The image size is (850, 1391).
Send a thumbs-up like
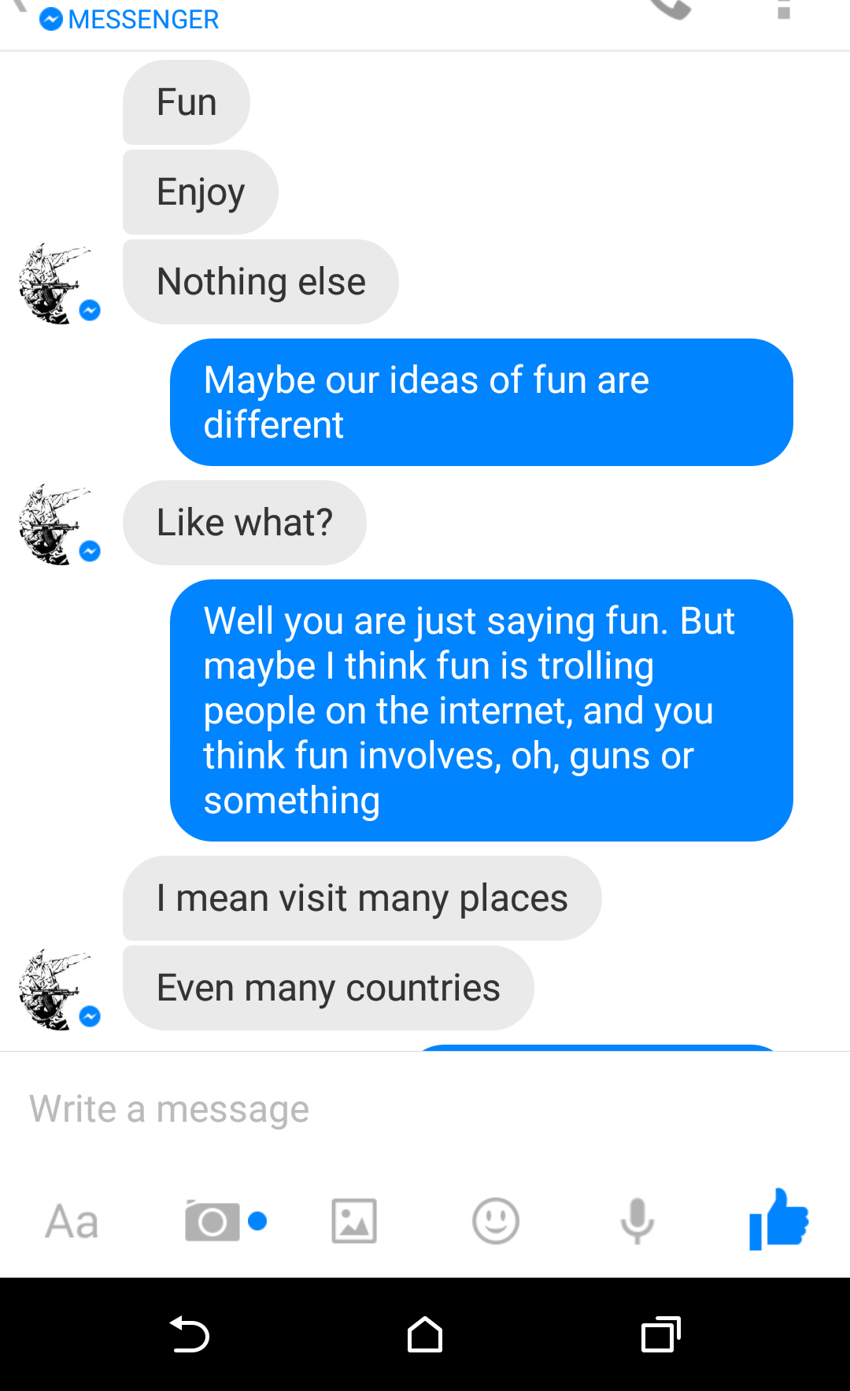click(x=779, y=1219)
